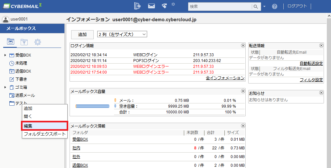
Task: Open the 社内 folder link
Action: (x=76, y=148)
